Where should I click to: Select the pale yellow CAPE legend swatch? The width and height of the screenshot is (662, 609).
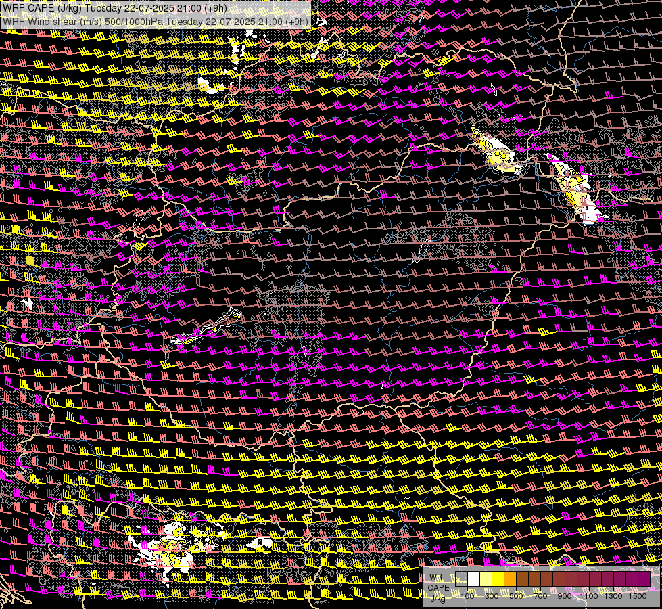point(486,579)
